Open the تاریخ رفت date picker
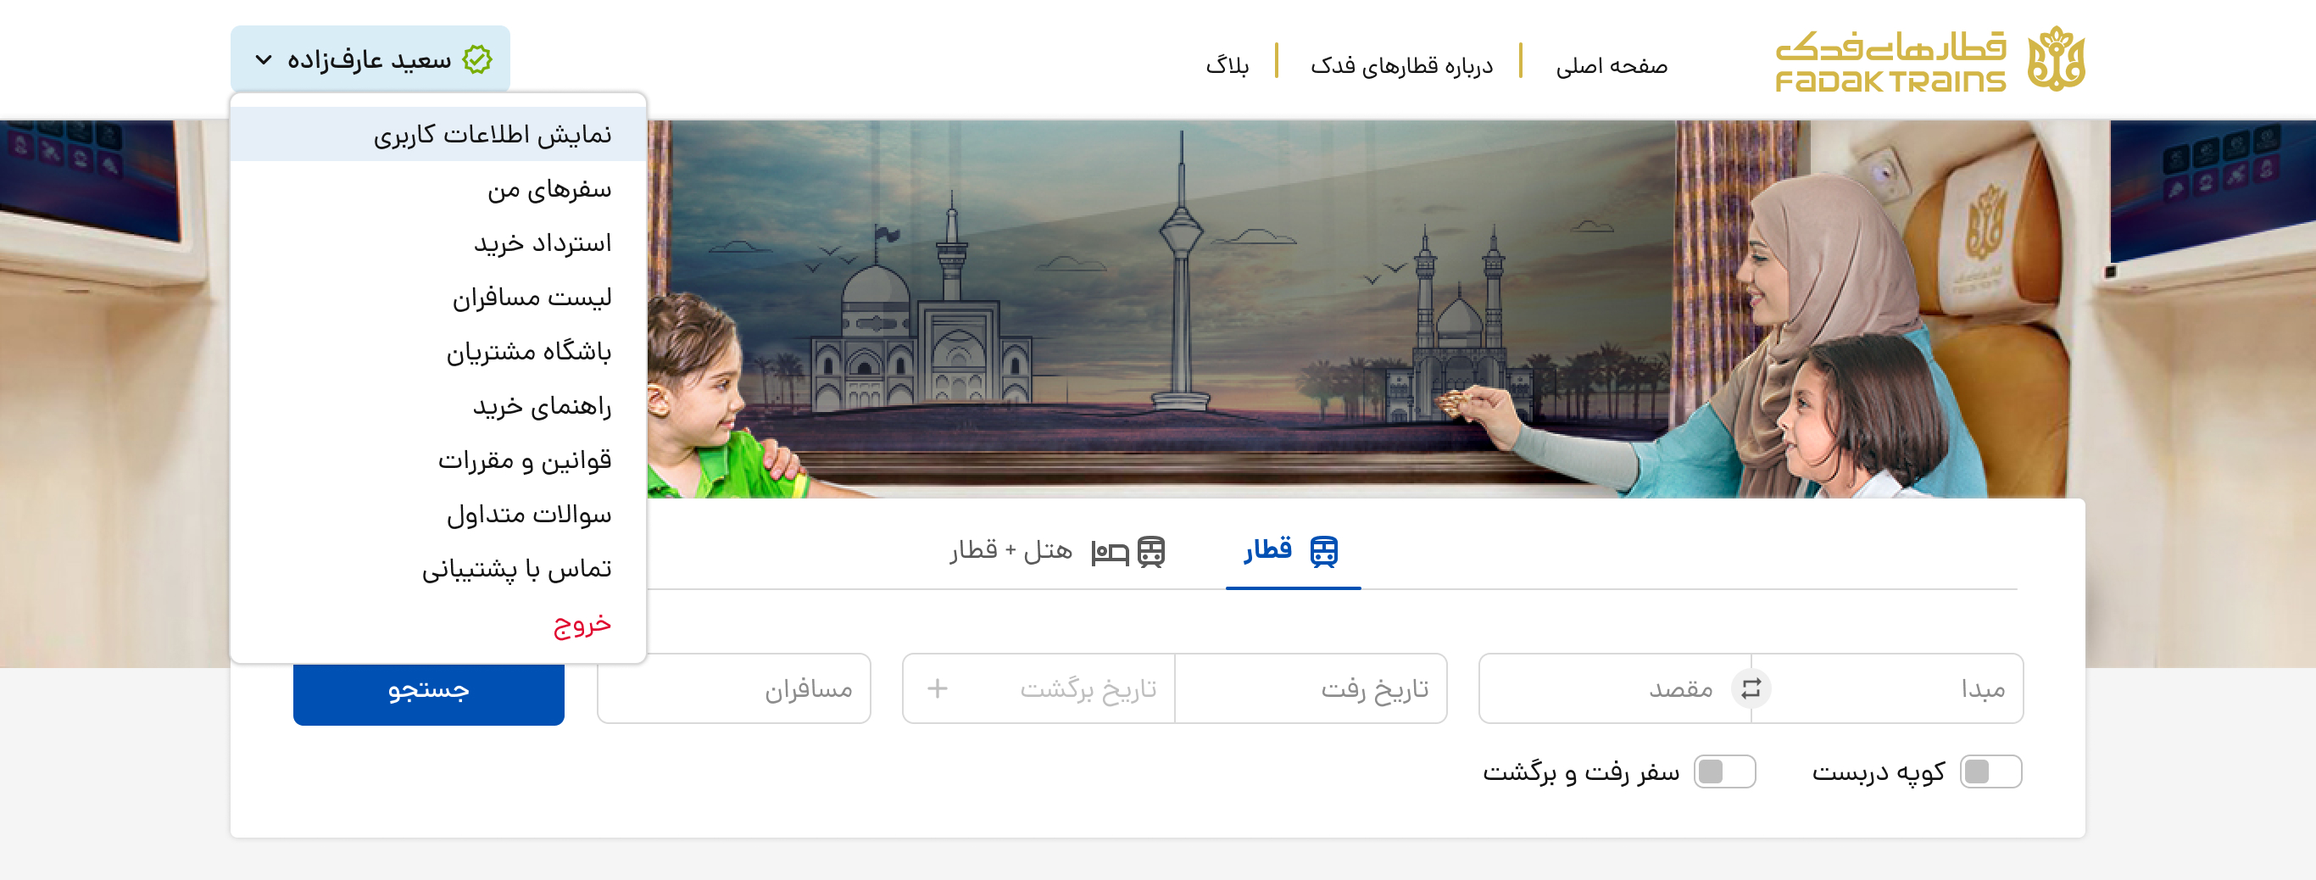 coord(1311,688)
